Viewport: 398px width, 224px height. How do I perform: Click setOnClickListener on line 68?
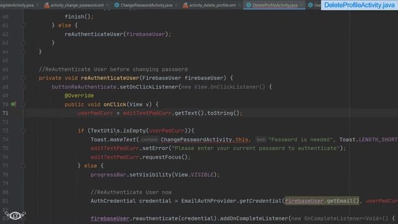pos(149,87)
